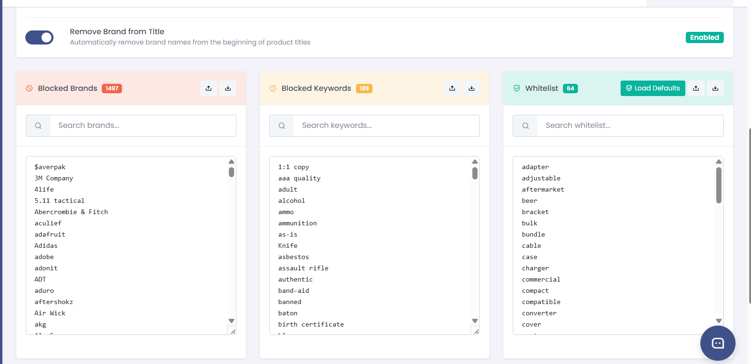Click the magnifier icon in brands search
The height and width of the screenshot is (364, 751).
38,126
